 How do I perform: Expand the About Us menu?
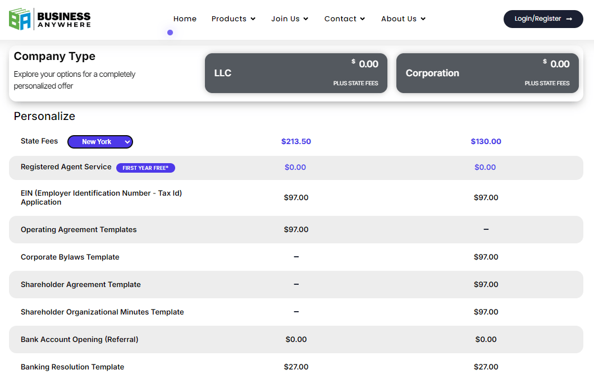coord(403,19)
